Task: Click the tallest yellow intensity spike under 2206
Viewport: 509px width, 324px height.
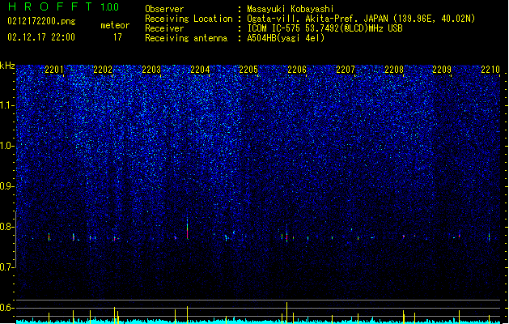Action: (286, 313)
